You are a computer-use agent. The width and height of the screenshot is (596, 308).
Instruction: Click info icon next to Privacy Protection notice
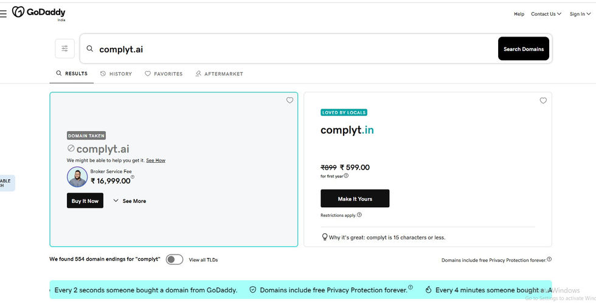549,259
